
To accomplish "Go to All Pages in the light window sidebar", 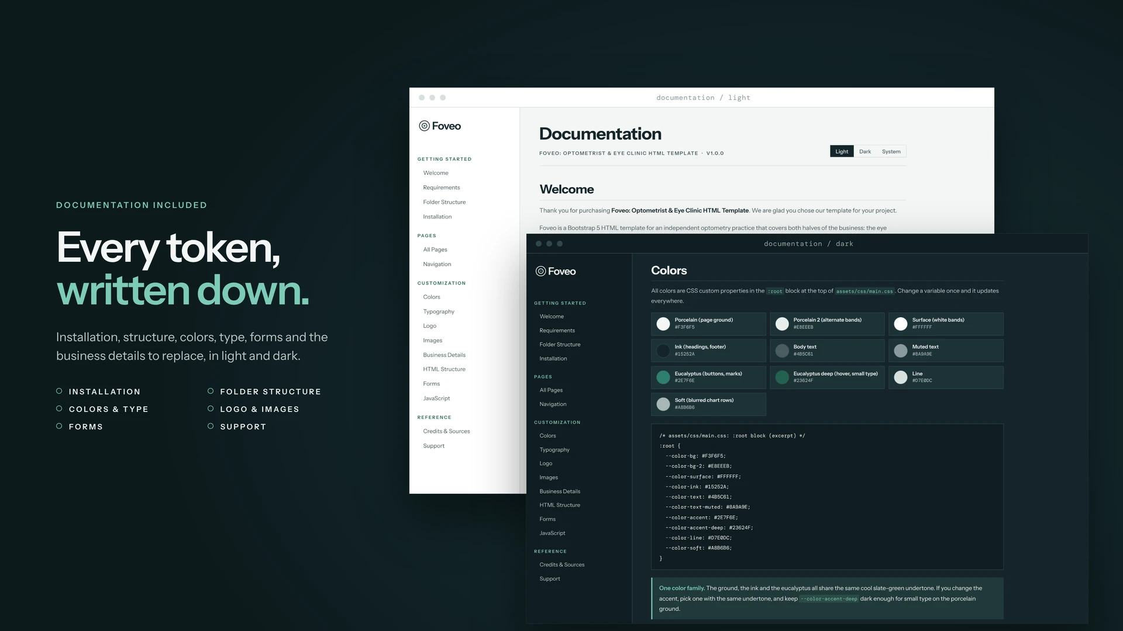I will [x=435, y=249].
